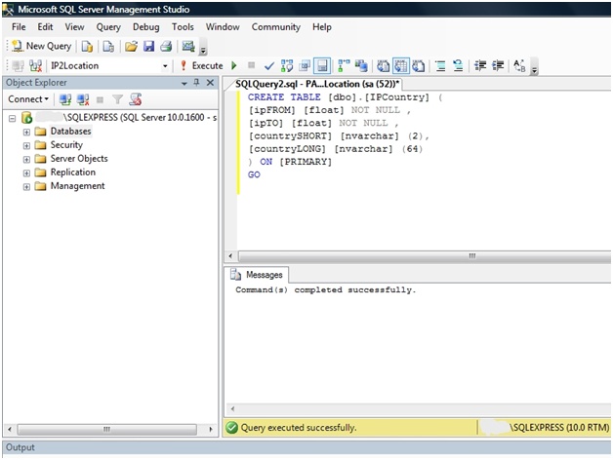Refresh Object Explorer icon
The height and width of the screenshot is (460, 613).
pos(136,99)
